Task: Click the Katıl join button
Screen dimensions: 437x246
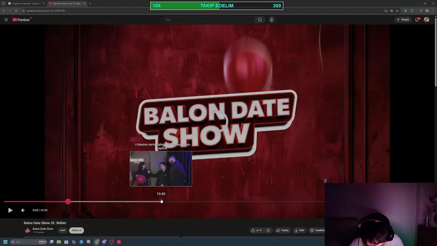Action: [x=62, y=230]
